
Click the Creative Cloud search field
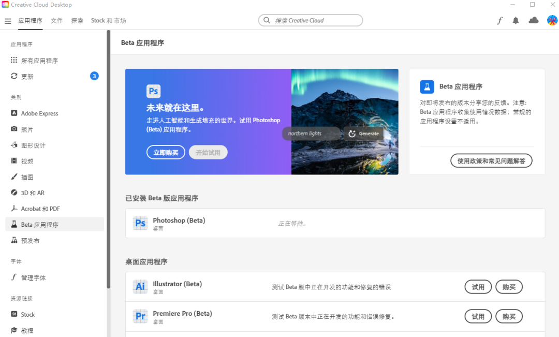[x=310, y=20]
